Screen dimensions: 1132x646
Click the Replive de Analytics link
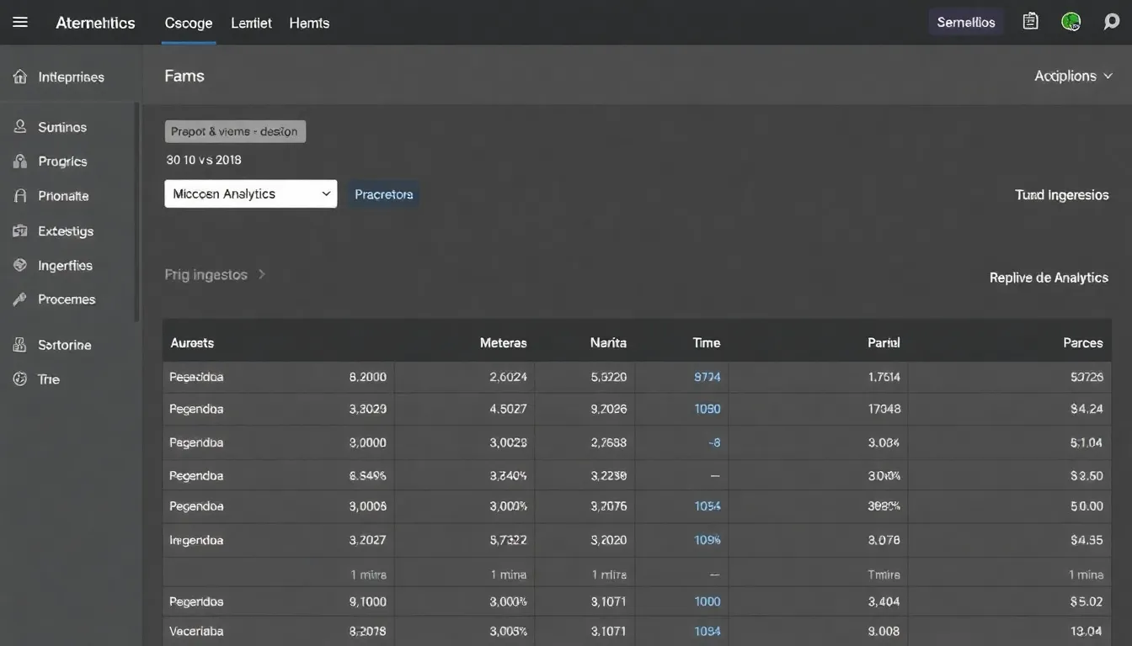tap(1049, 278)
